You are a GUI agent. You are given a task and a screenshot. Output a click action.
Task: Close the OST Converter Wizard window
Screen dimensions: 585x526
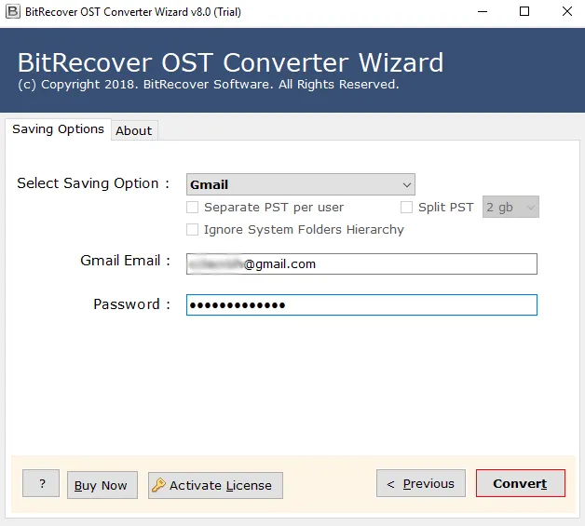(x=567, y=11)
